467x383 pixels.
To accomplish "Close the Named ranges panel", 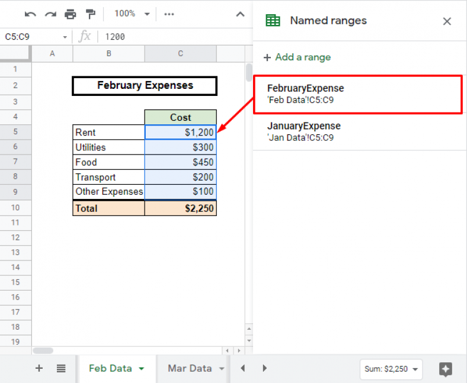I will coord(447,21).
